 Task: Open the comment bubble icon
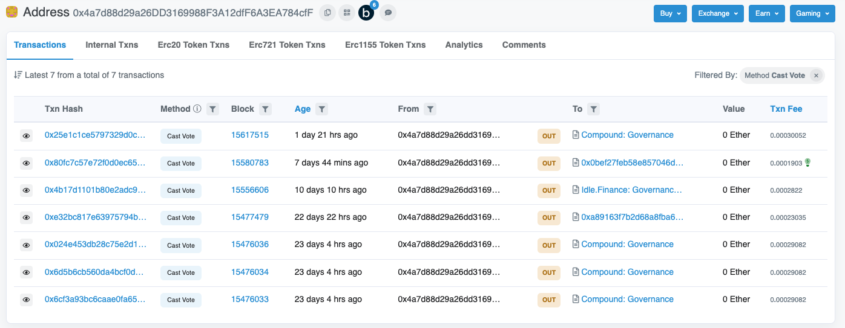click(x=388, y=12)
